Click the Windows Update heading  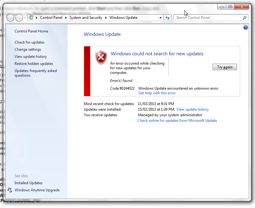click(102, 34)
